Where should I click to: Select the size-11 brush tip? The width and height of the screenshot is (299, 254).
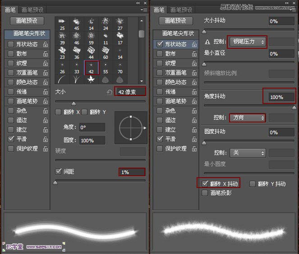click(106, 38)
